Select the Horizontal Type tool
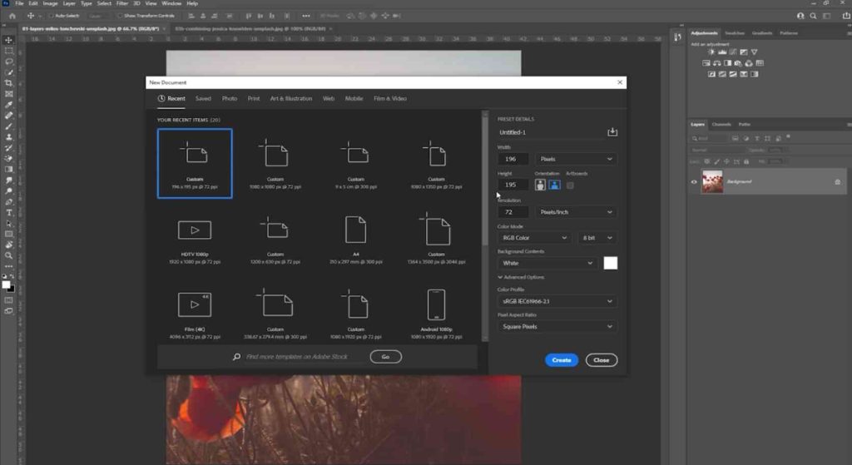Viewport: 852px width, 465px height. click(x=8, y=212)
